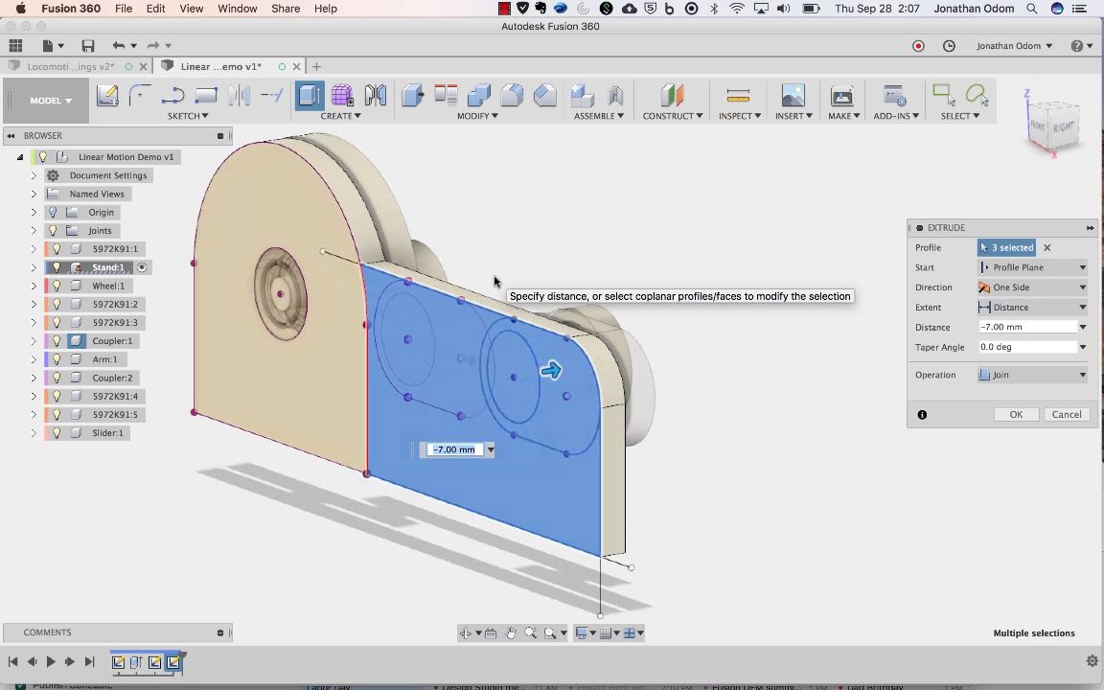
Task: Open the Jonathan Odom account dropdown
Action: (1014, 46)
